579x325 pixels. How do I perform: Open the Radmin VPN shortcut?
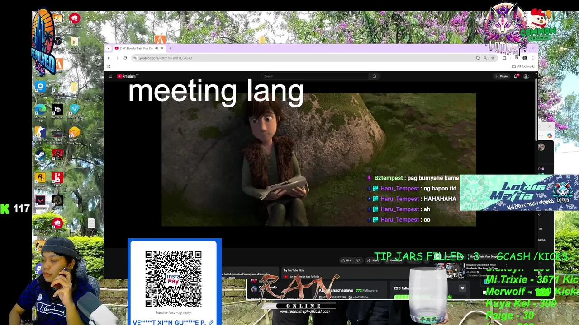point(75,111)
